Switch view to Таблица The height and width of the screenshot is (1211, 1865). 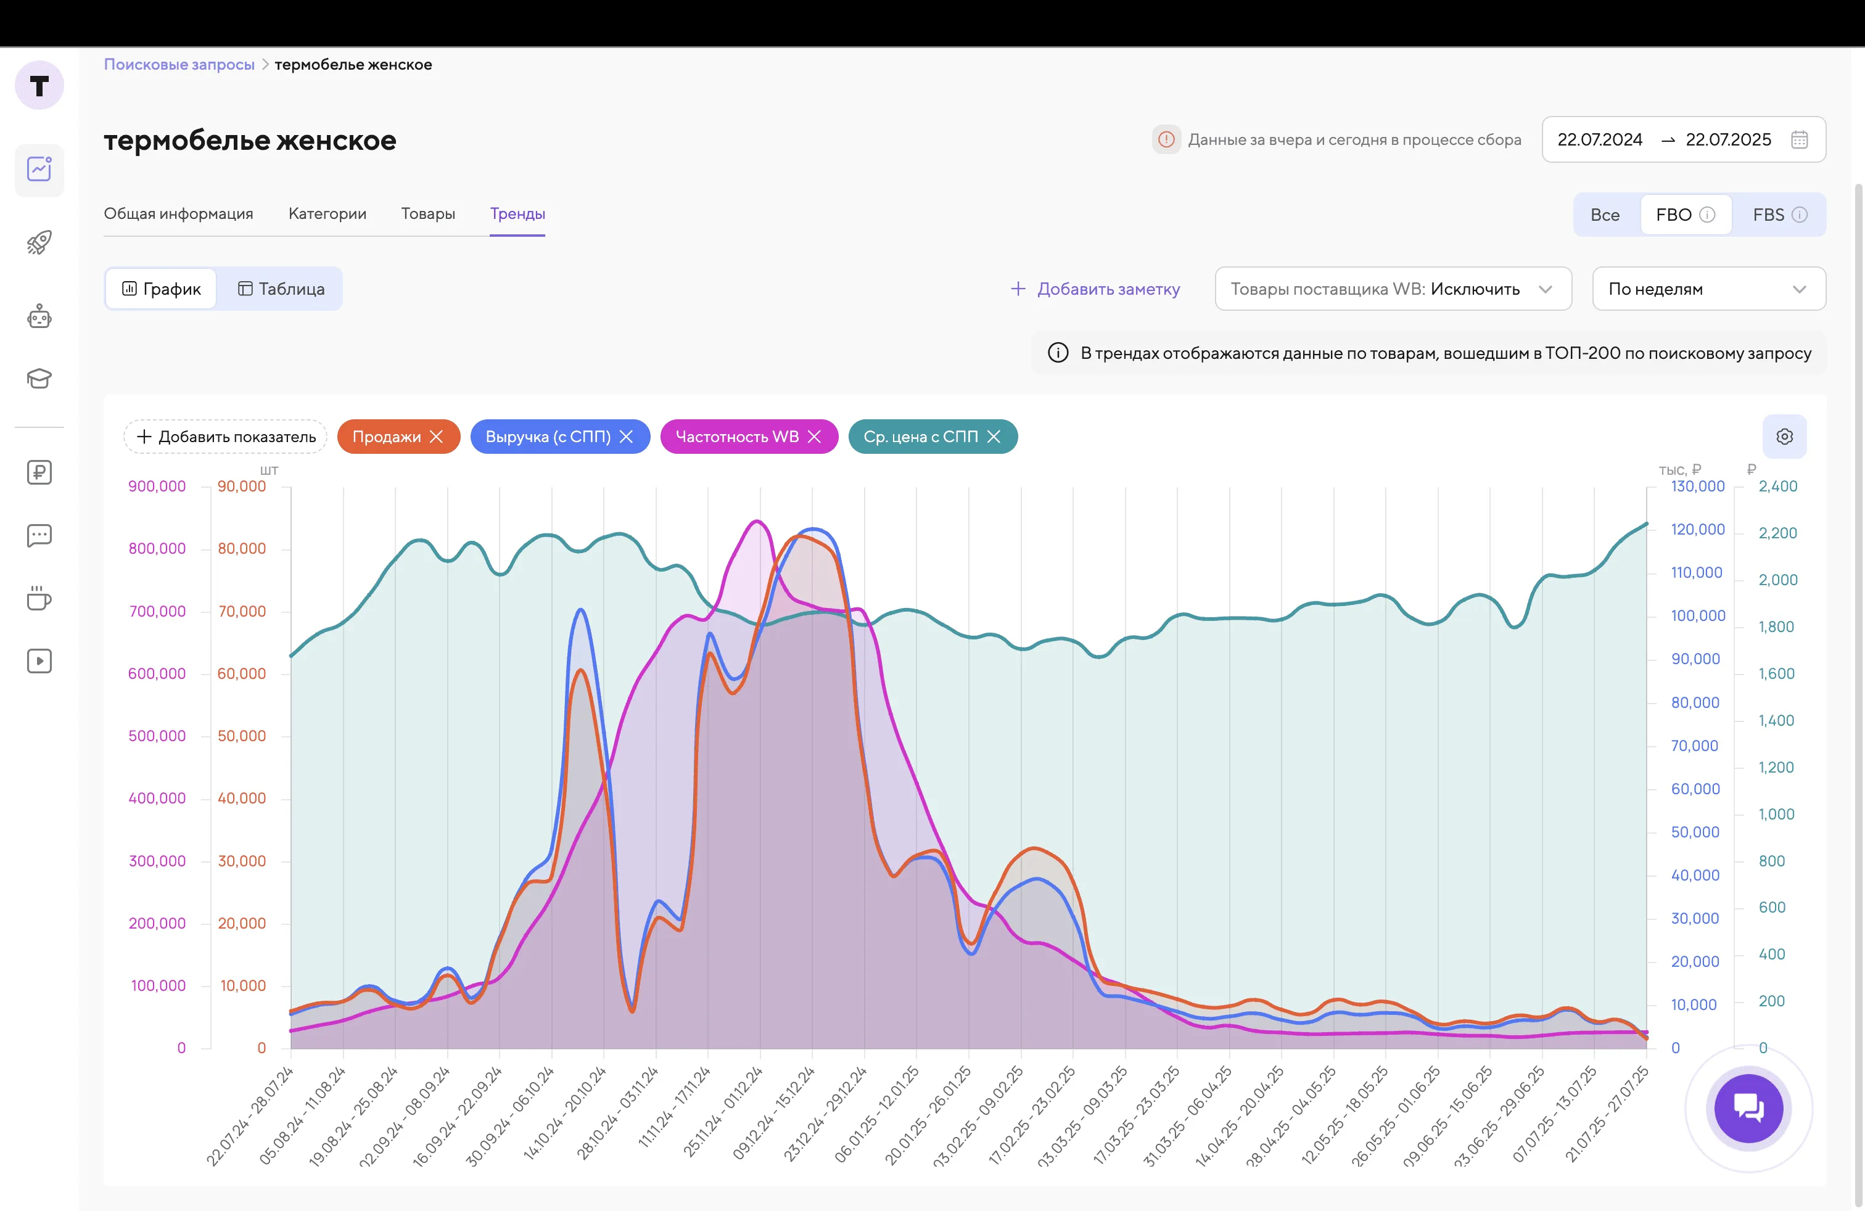tap(281, 289)
